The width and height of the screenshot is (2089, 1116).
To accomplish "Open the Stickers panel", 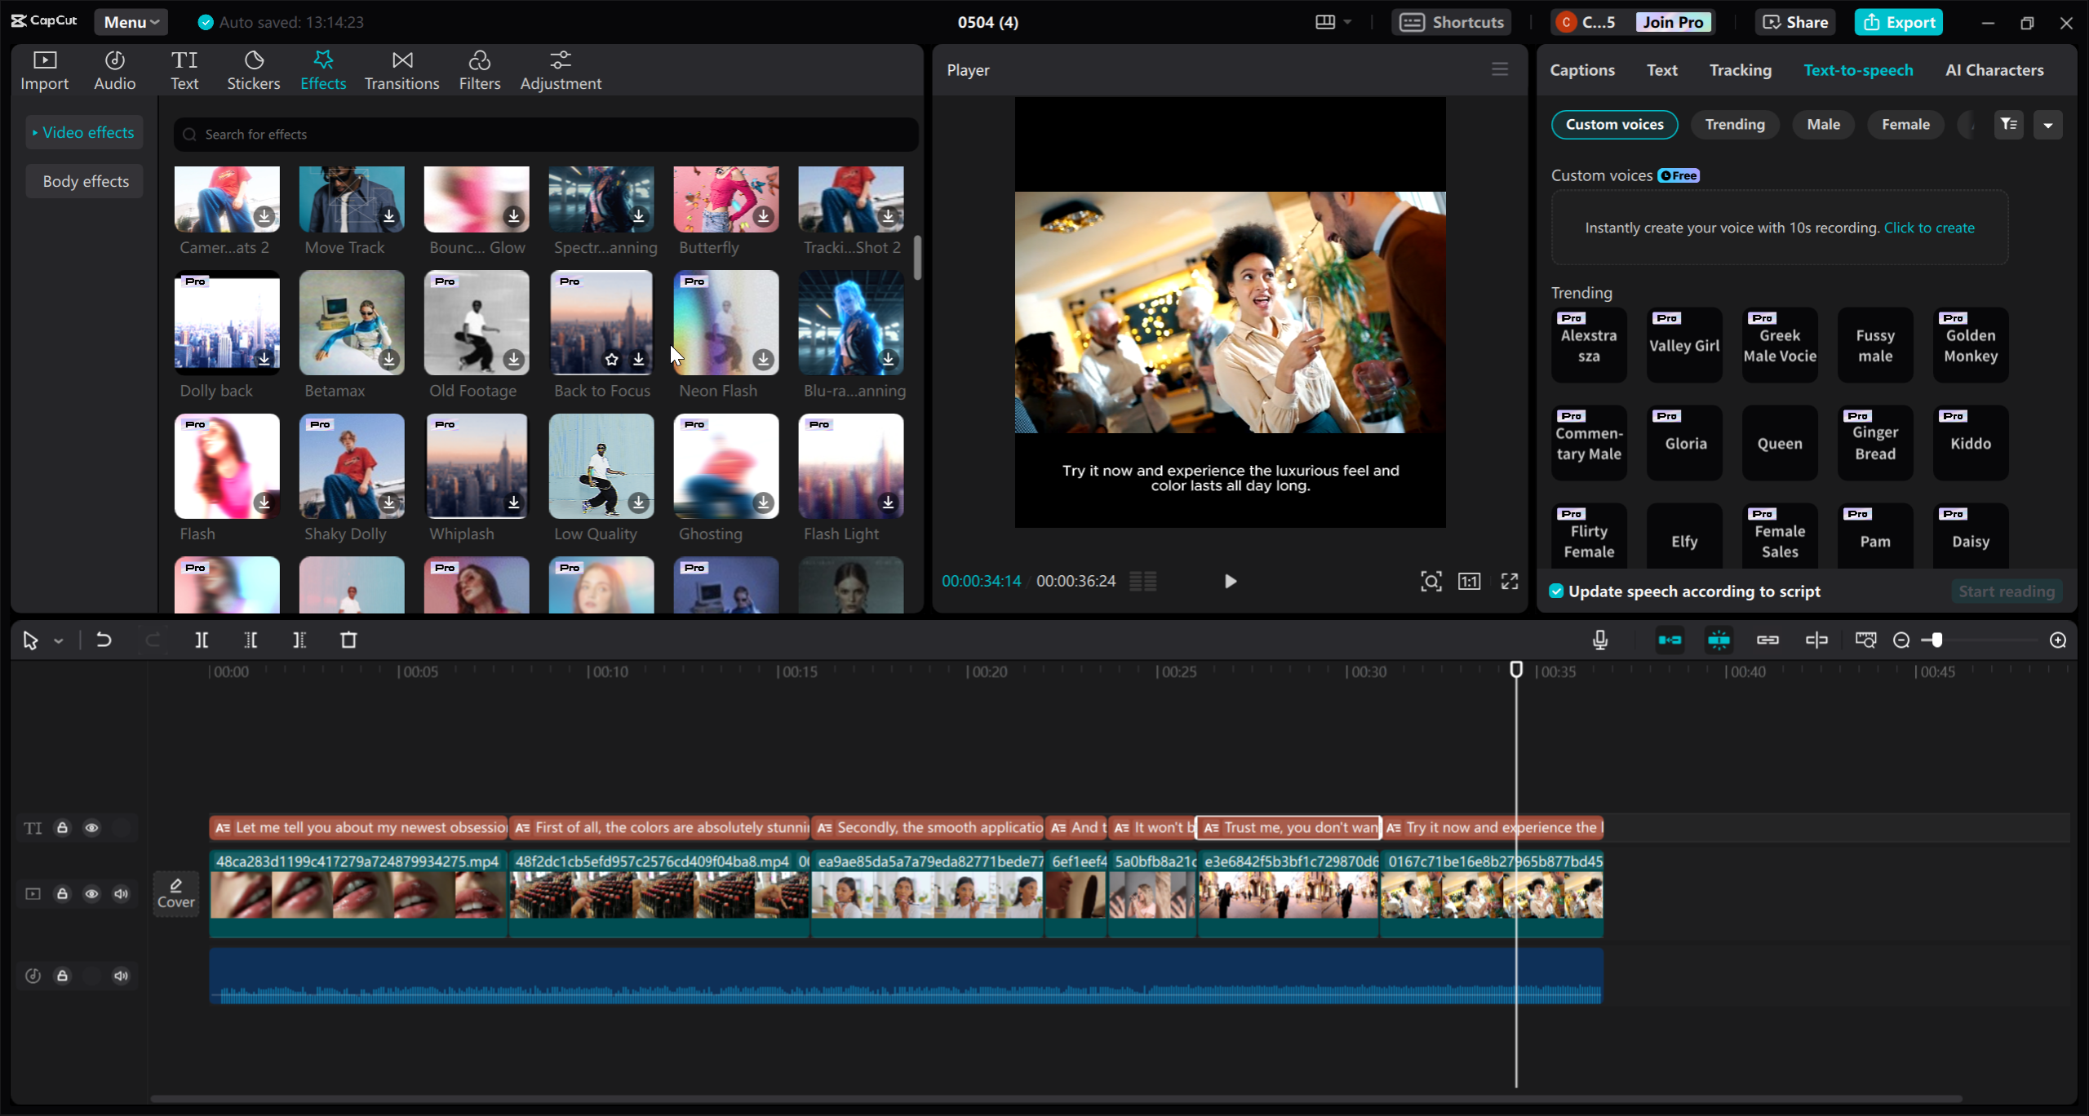I will pyautogui.click(x=253, y=70).
